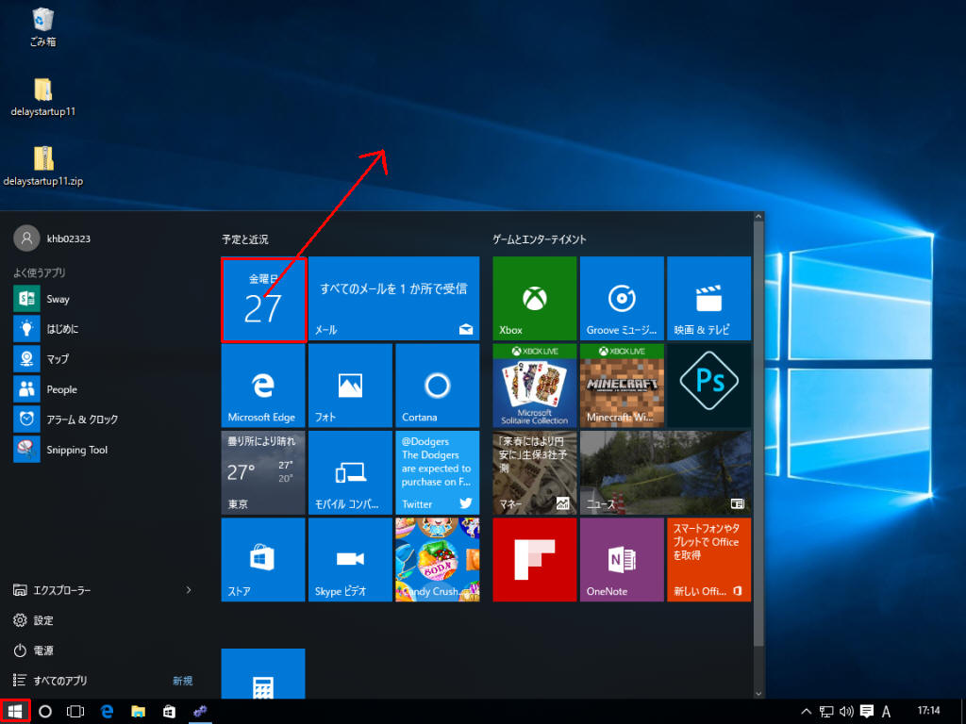Open the mobile companion tile
The height and width of the screenshot is (724, 966).
[350, 473]
